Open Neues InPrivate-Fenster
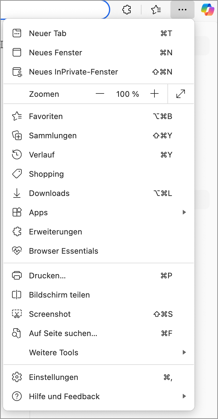218x419 pixels. tap(73, 72)
